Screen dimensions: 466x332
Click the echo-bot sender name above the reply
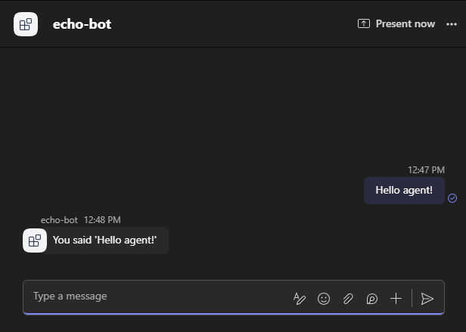click(x=59, y=220)
